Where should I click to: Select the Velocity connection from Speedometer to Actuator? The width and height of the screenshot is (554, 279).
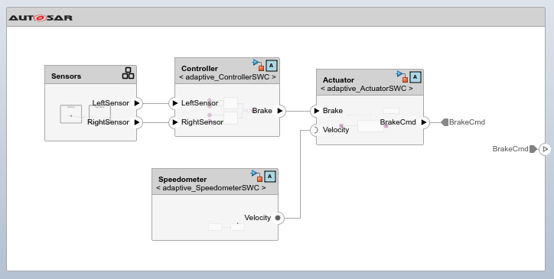[300, 174]
